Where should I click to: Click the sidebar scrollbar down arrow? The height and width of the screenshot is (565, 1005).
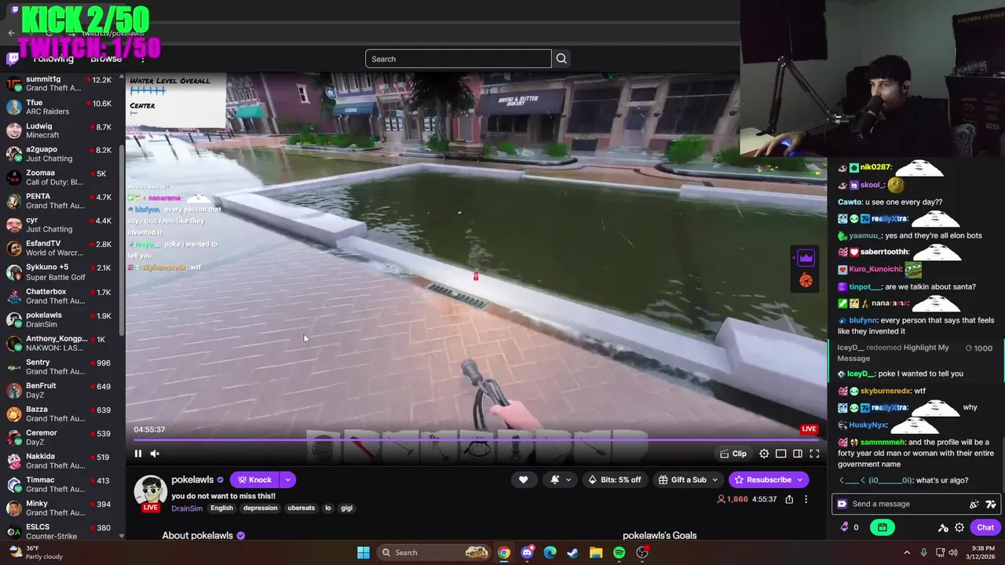(x=122, y=536)
